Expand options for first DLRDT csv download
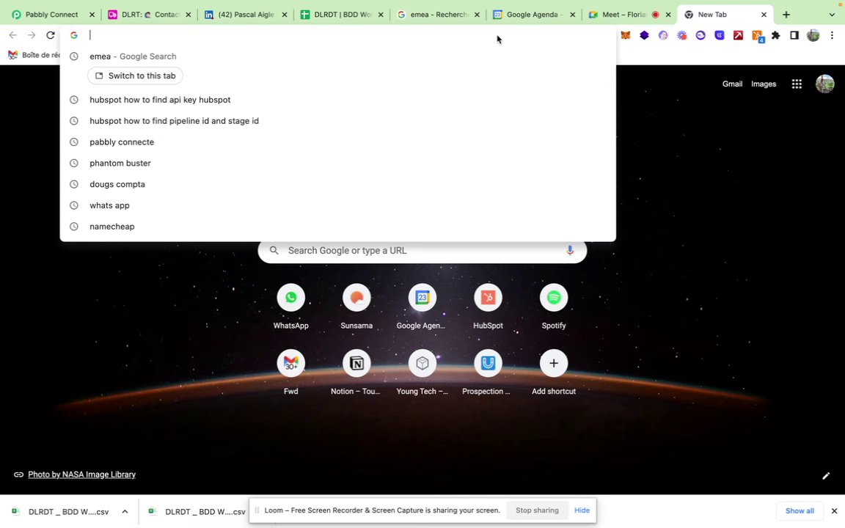 (125, 512)
